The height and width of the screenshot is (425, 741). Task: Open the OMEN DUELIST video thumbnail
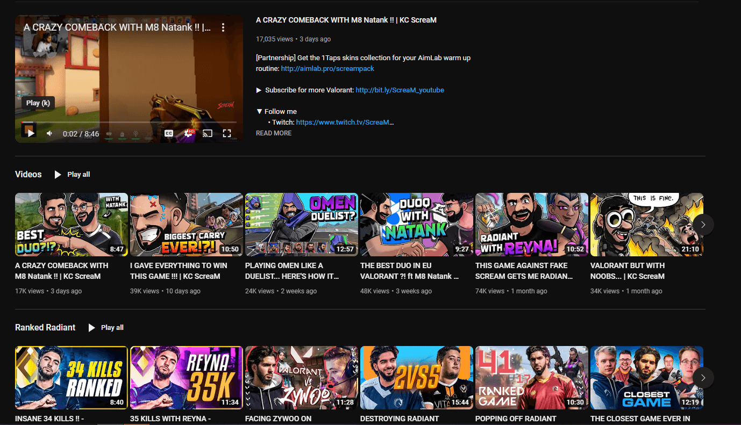point(301,225)
